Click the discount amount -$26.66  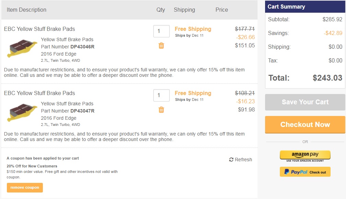[x=246, y=37]
